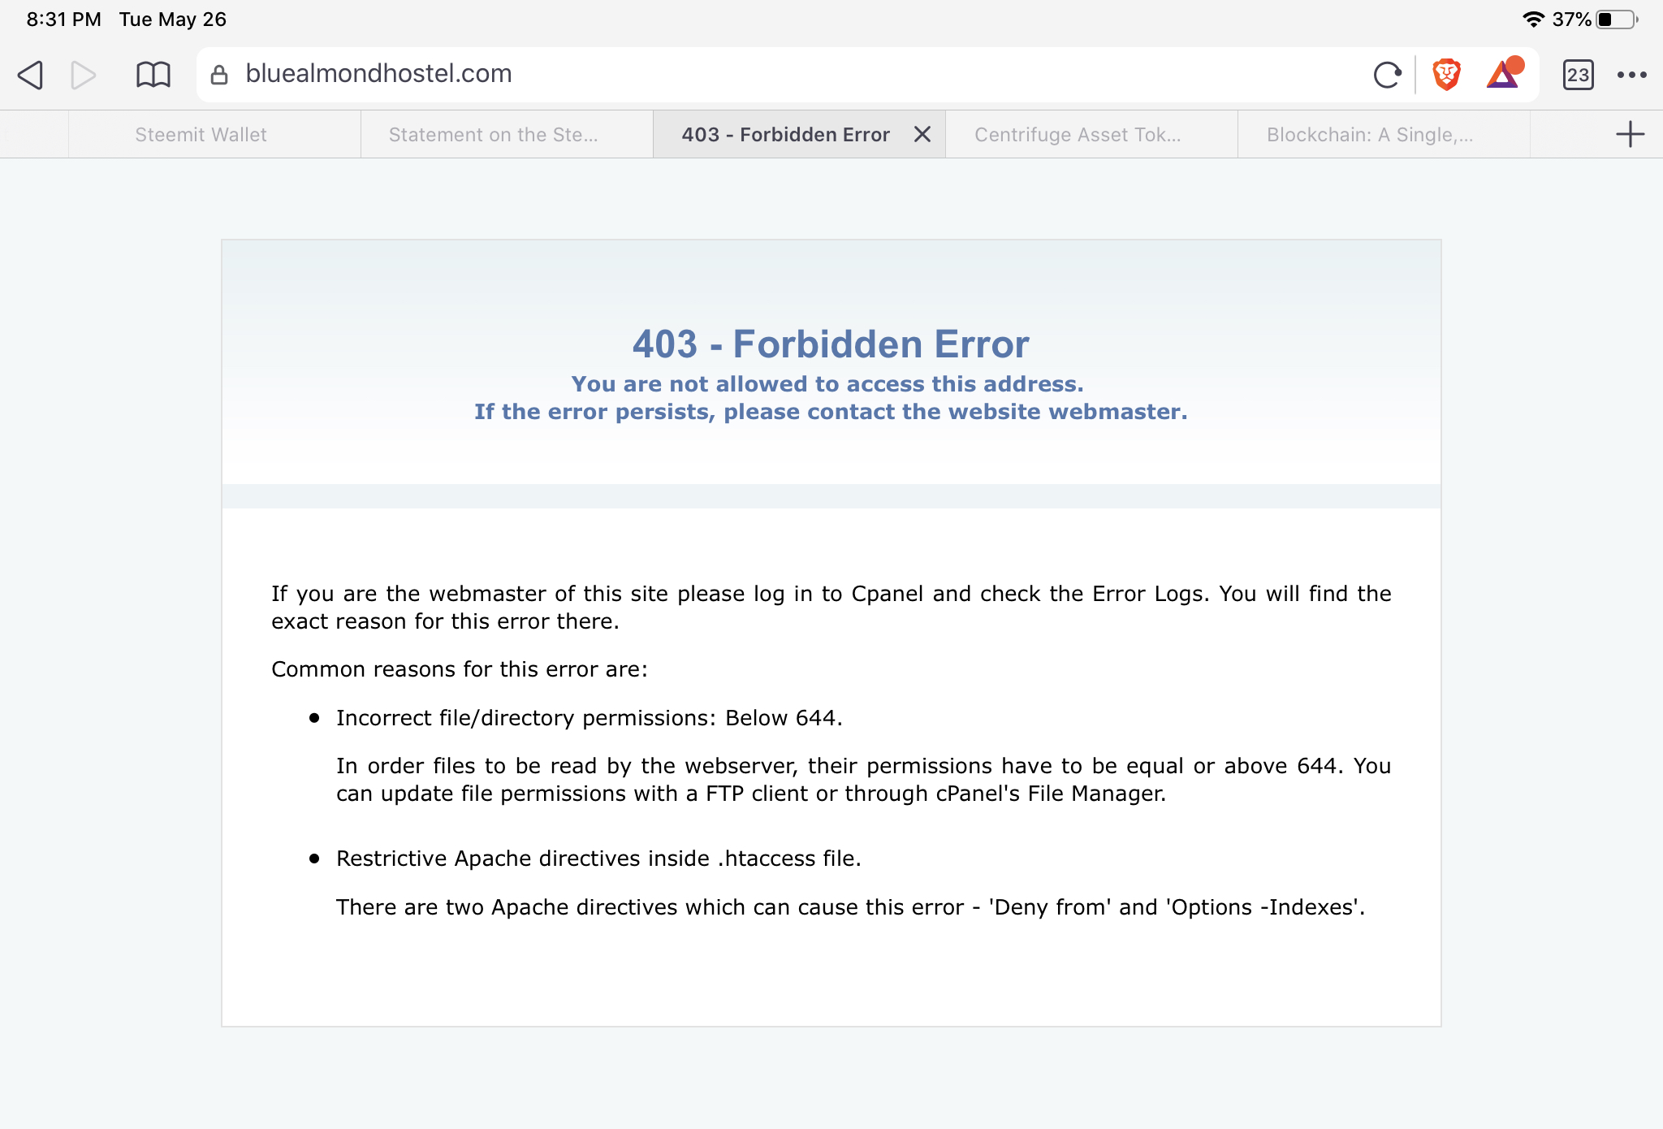Open Brave Rewards triangle icon
The width and height of the screenshot is (1663, 1129).
click(1504, 74)
